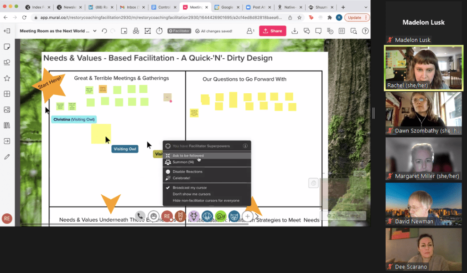The height and width of the screenshot is (273, 467).
Task: Select Ask to be followed menu item
Action: [188, 156]
